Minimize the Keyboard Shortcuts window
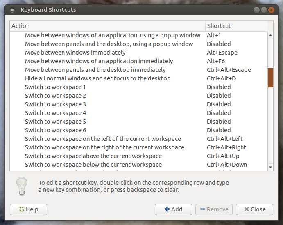Viewport: 283px width, 225px height. 256,10
